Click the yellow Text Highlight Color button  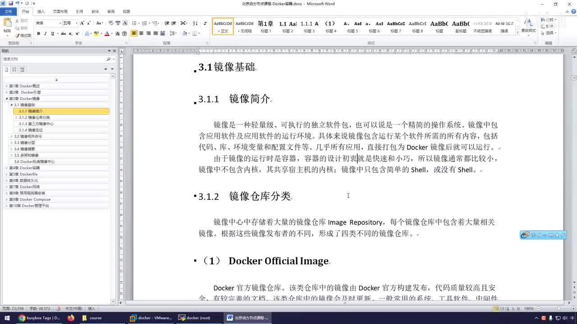96,34
